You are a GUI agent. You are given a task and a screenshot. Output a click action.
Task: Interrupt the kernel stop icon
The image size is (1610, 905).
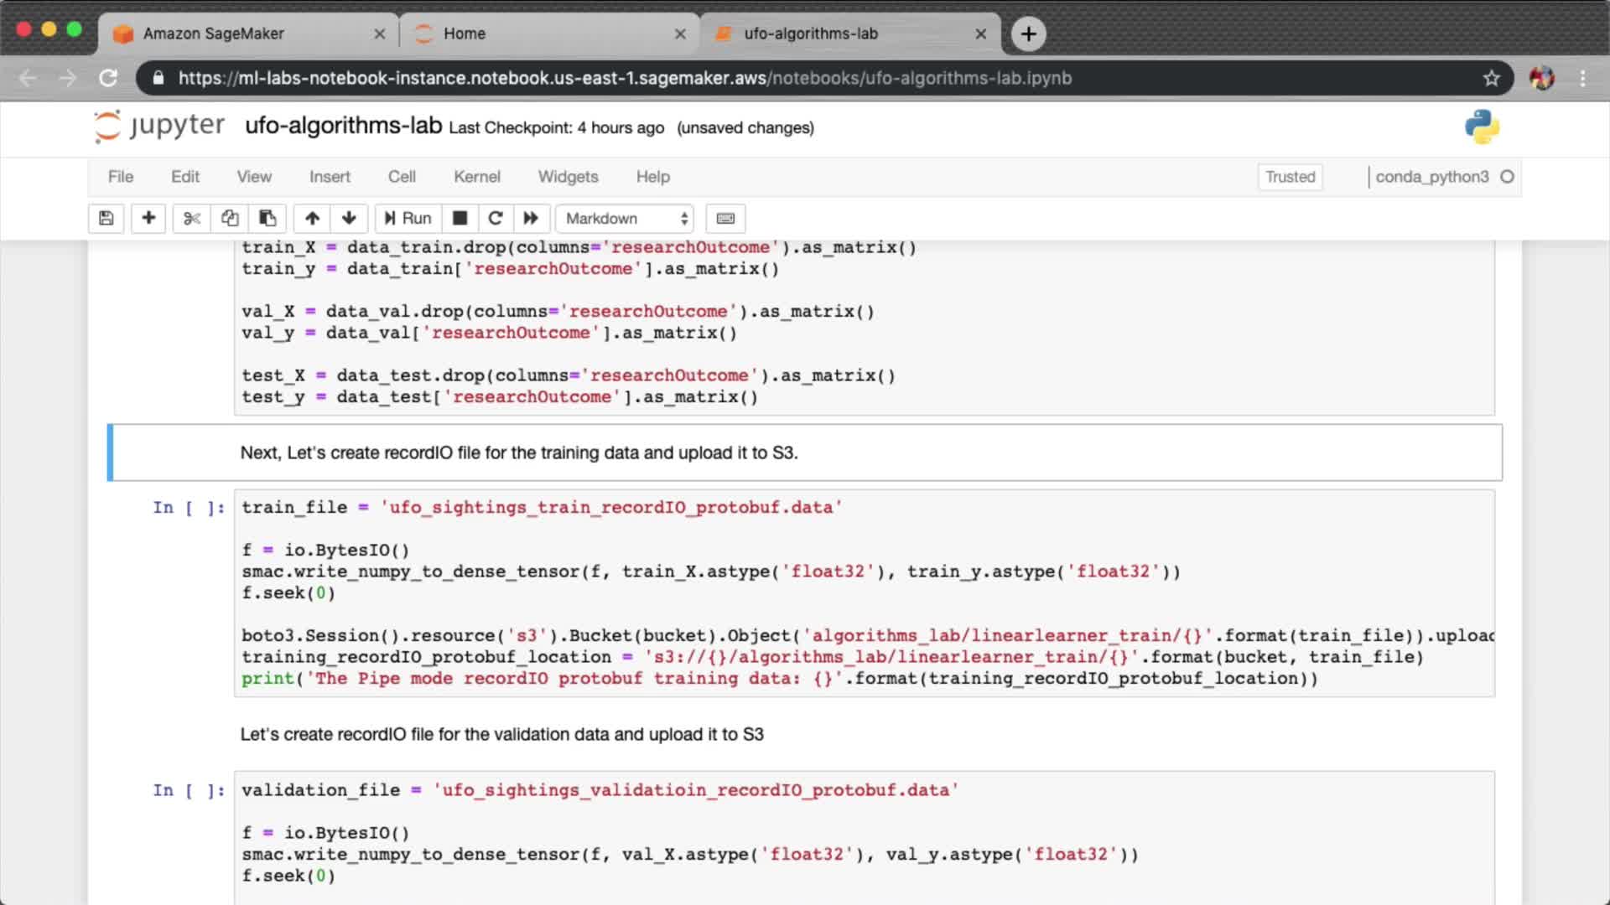(x=460, y=219)
